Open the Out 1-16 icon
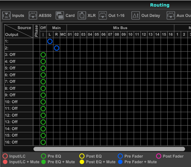This screenshot has width=191, height=167. [103, 16]
